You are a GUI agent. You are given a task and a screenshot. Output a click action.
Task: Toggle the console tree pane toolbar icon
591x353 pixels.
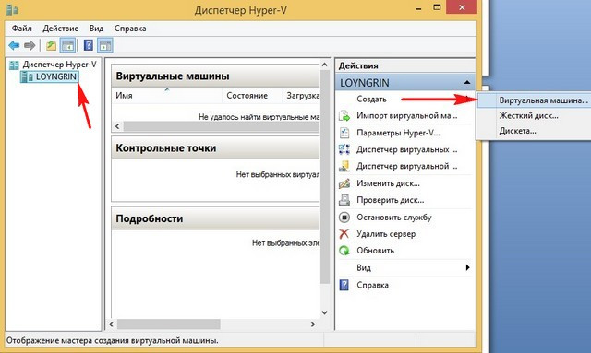(67, 45)
